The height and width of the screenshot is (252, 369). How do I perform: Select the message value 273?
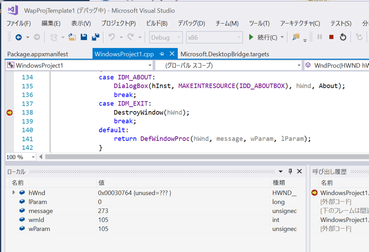click(x=103, y=211)
